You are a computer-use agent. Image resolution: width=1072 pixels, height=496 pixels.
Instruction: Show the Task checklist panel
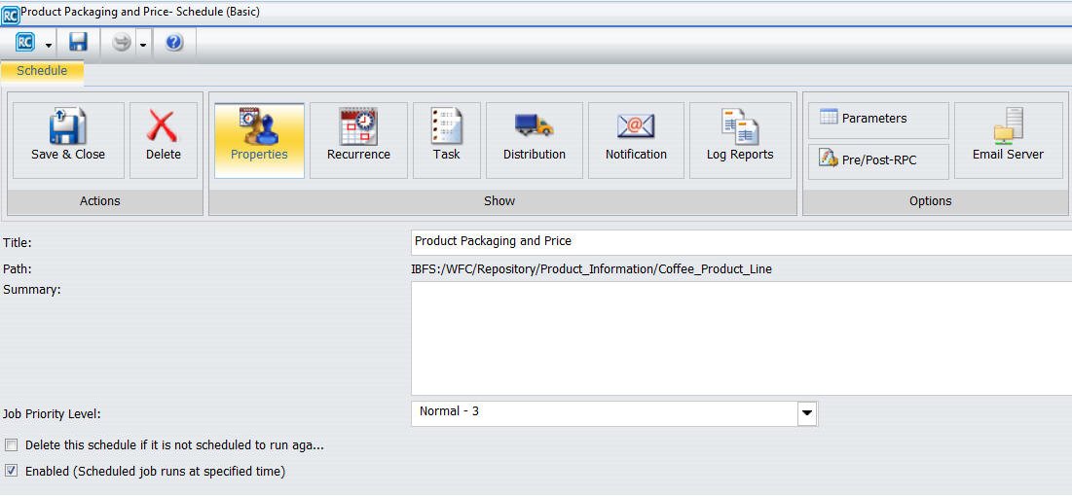(447, 140)
